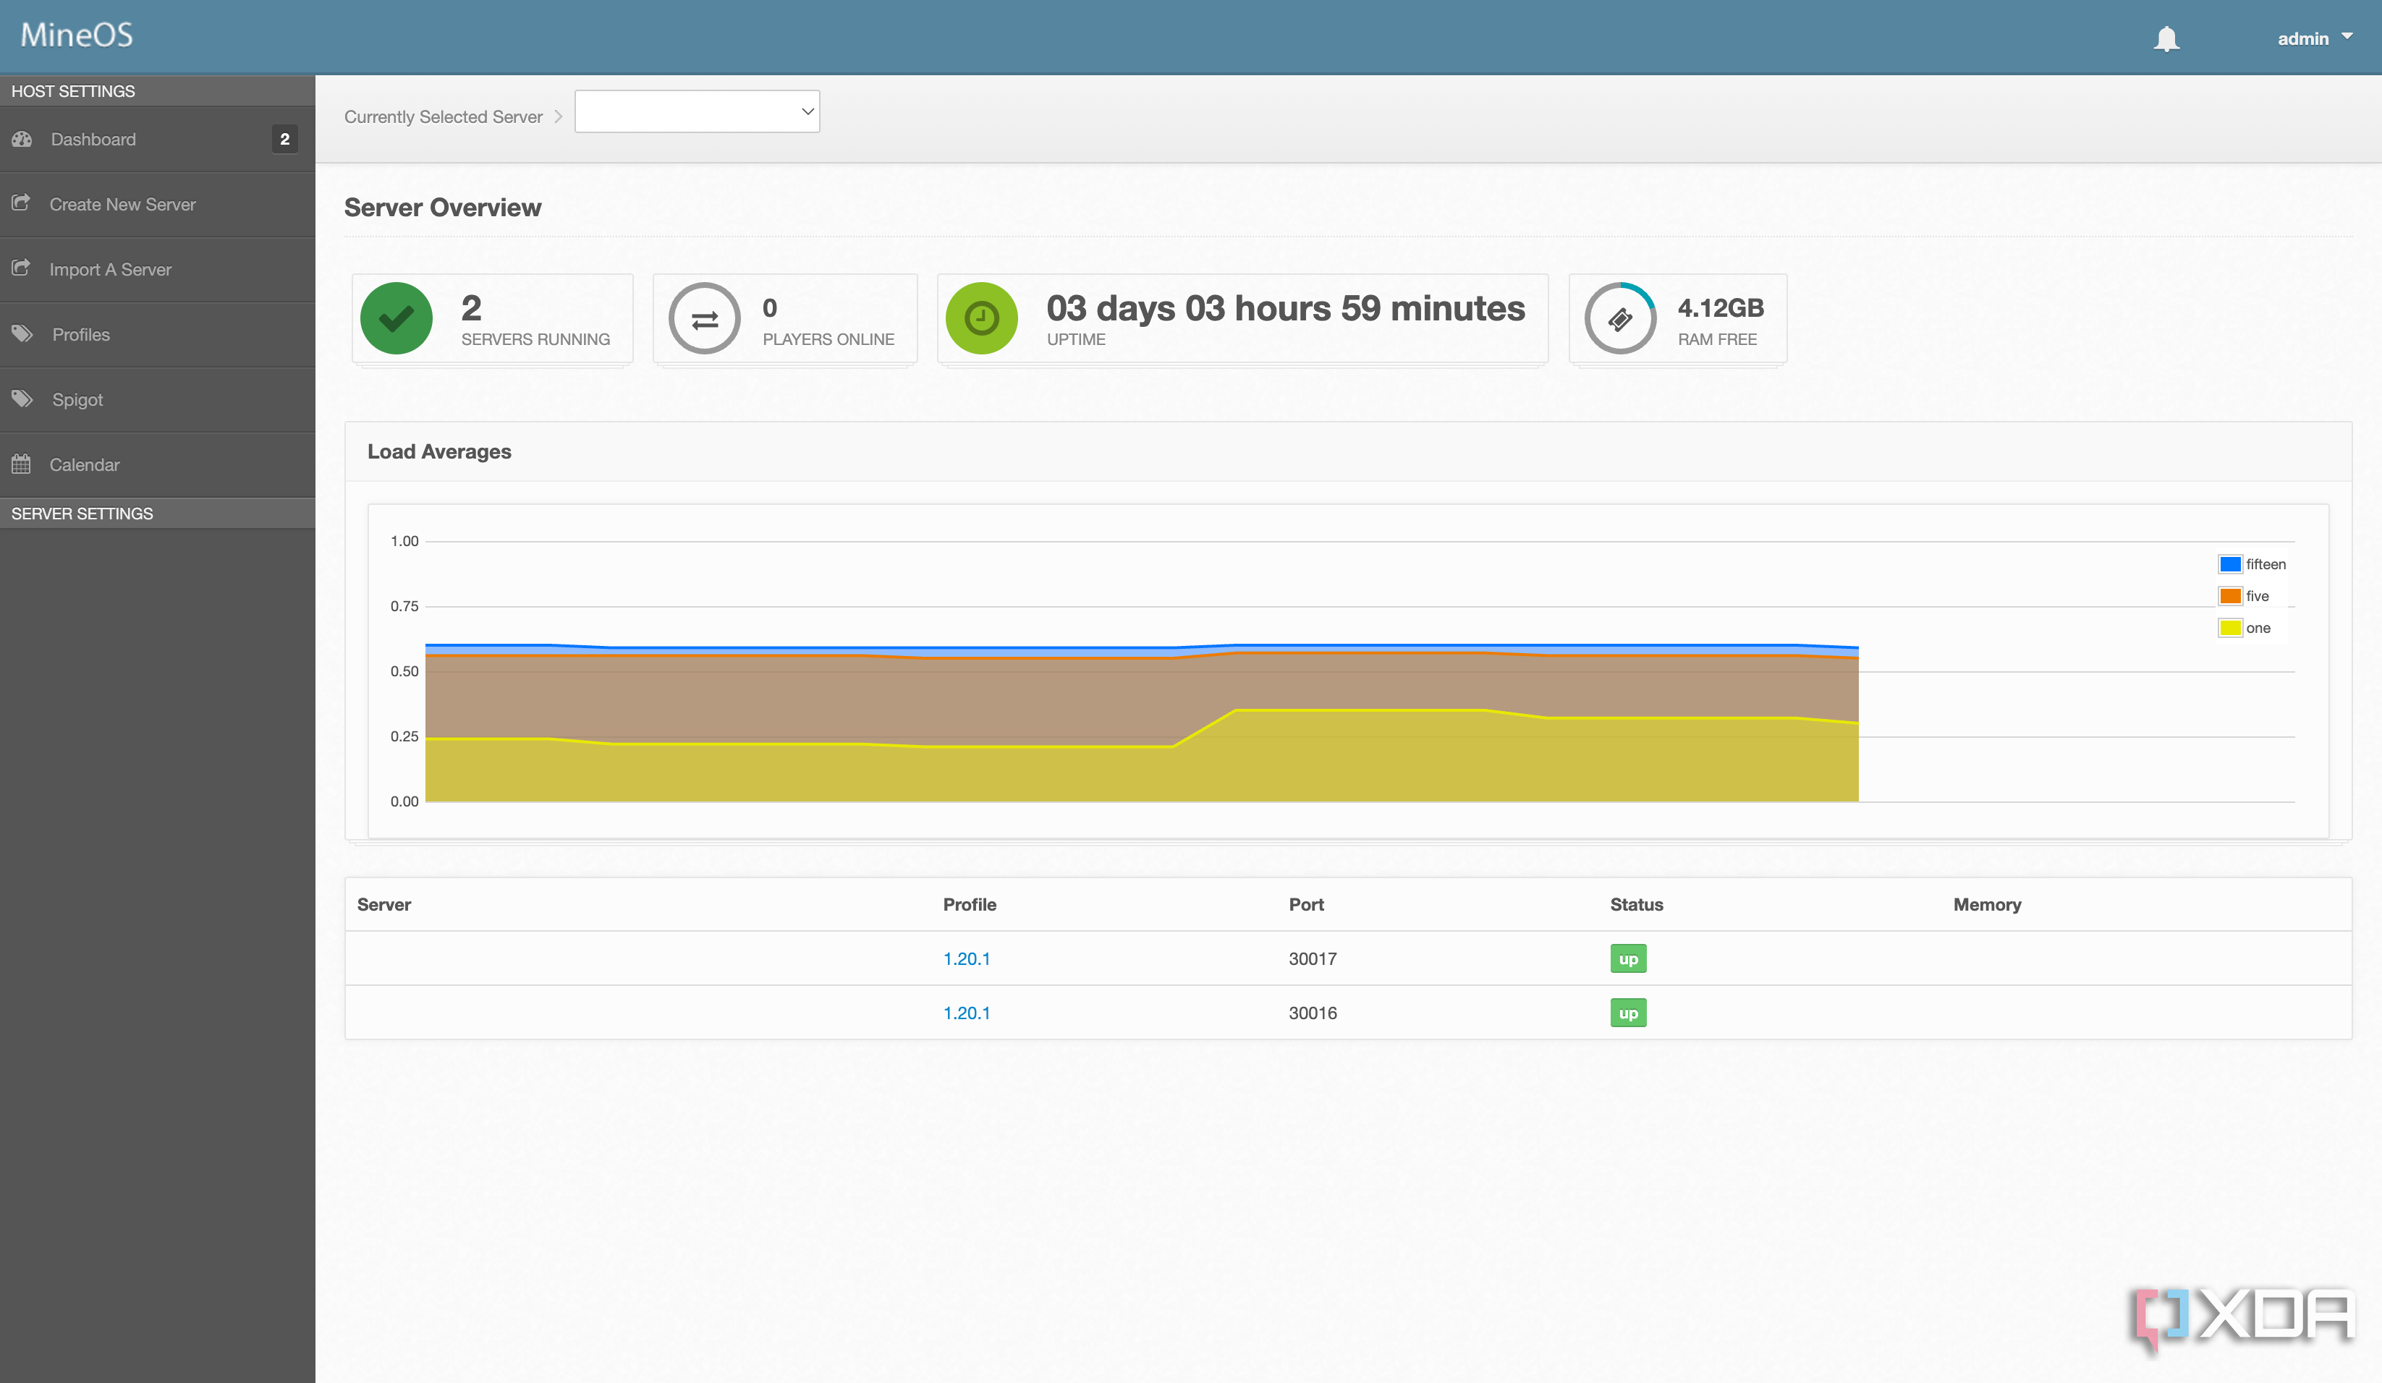
Task: Open the Spigot section
Action: click(157, 399)
